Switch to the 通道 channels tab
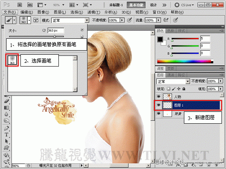 coord(171,75)
